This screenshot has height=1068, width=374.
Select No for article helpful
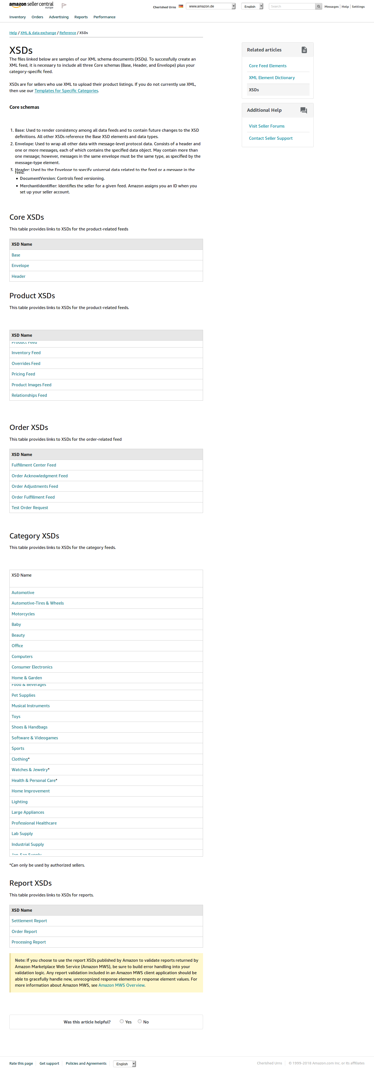click(x=140, y=1021)
